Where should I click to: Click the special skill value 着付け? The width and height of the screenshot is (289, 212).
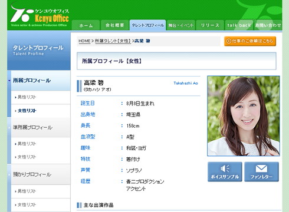tap(133, 159)
